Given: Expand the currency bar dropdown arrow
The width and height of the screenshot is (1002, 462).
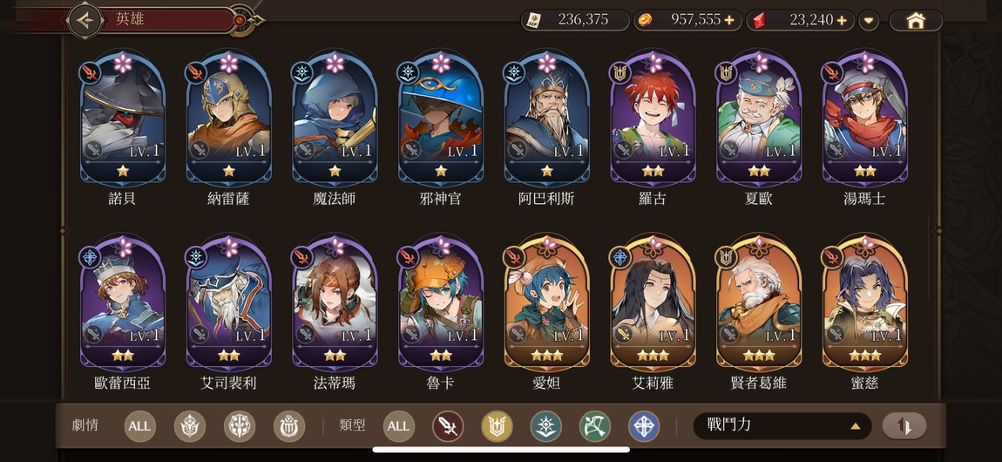Looking at the screenshot, I should click(869, 20).
